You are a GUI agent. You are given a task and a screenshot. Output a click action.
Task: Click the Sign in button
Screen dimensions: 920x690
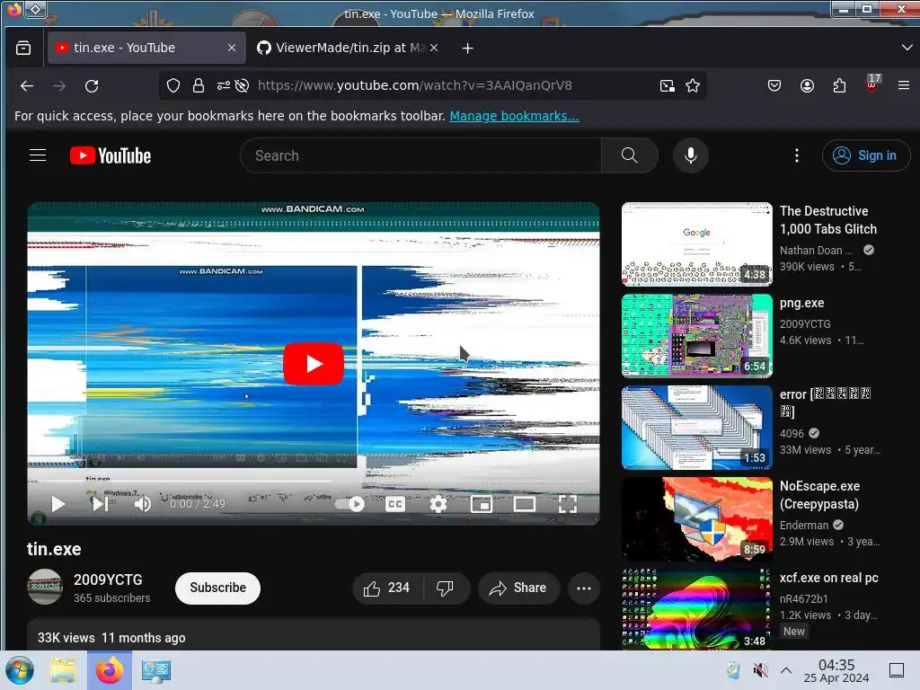point(865,155)
